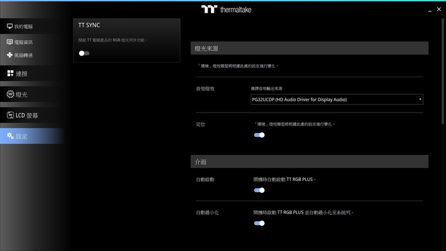The width and height of the screenshot is (446, 251).
Task: Click the 自動啟動 label
Action: [205, 180]
